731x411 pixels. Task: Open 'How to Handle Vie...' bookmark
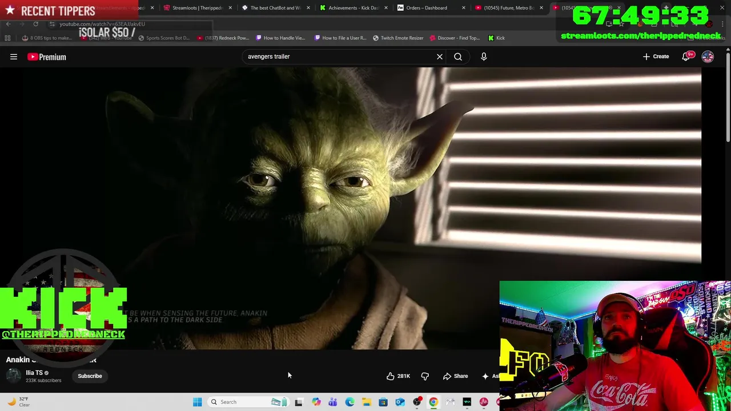tap(280, 38)
